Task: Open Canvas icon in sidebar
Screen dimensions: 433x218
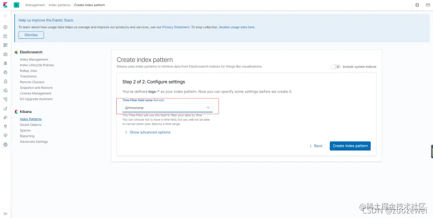Action: (5, 54)
